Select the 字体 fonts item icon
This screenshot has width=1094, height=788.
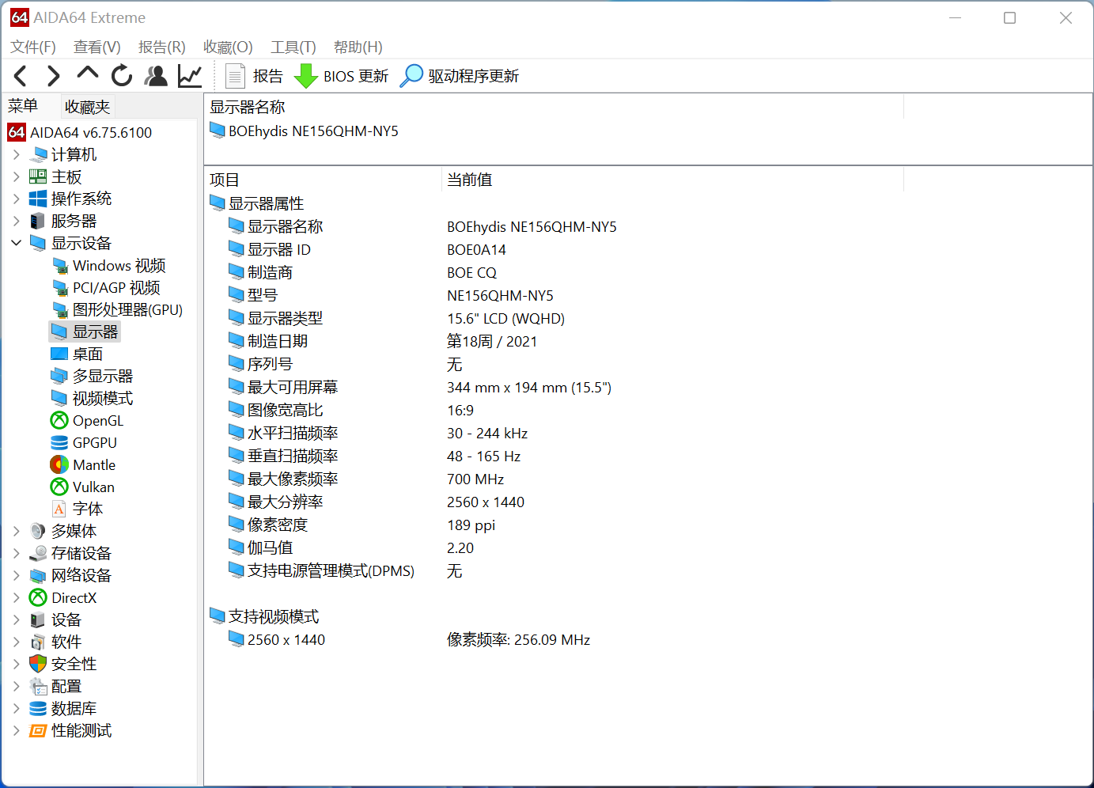tap(59, 509)
